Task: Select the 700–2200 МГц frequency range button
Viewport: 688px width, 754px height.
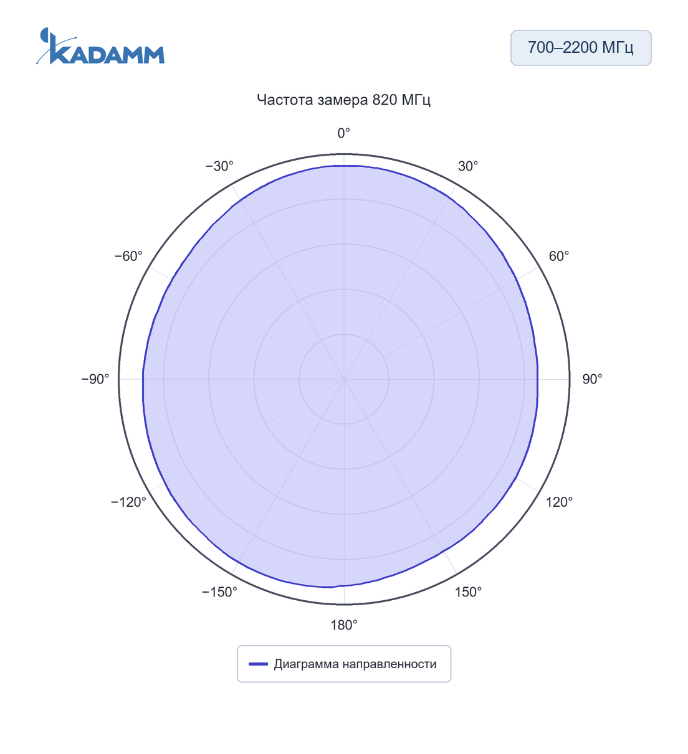Action: pos(581,48)
